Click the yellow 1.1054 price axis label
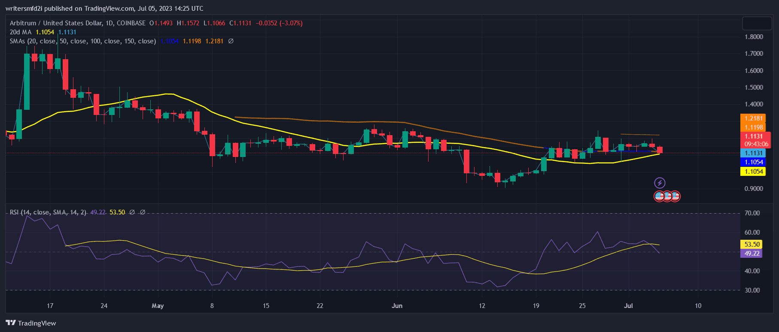779x332 pixels. click(x=754, y=172)
